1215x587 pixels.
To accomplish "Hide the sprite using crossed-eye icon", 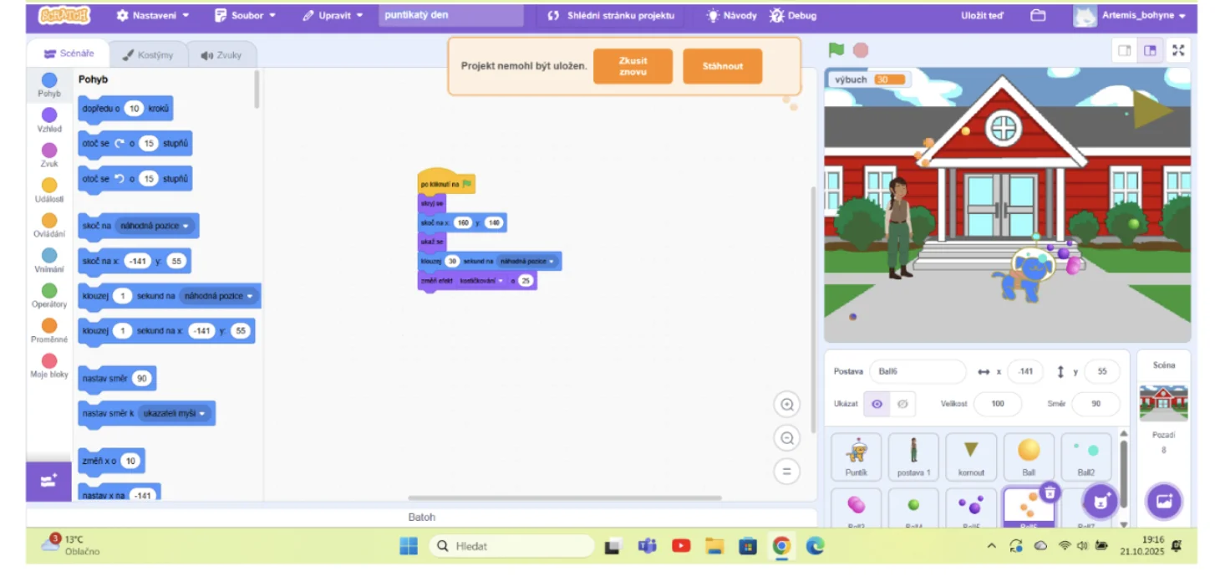I will [x=902, y=404].
